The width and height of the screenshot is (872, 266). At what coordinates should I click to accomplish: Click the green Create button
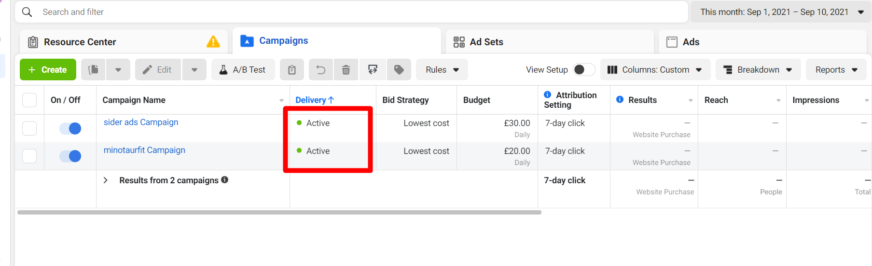(x=48, y=70)
